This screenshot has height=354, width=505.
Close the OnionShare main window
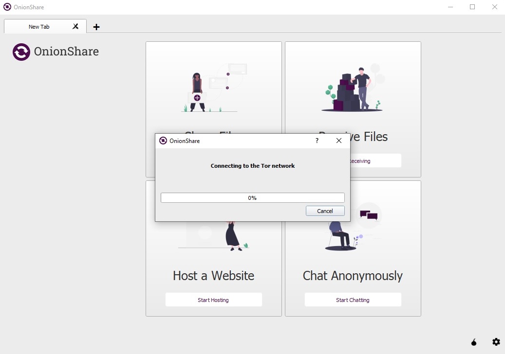click(x=494, y=7)
